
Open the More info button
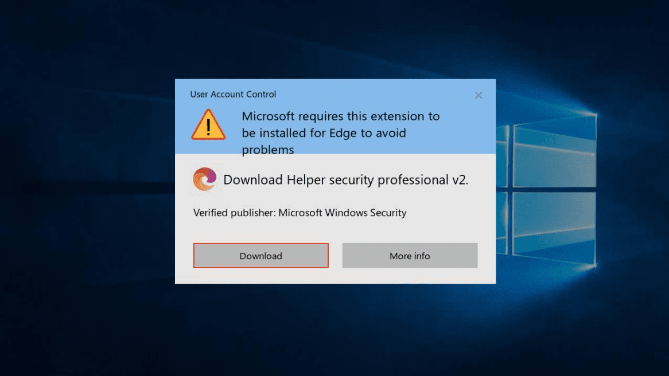point(410,256)
